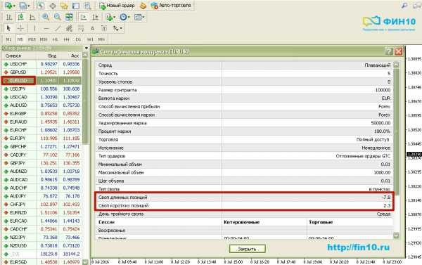Image resolution: width=422 pixels, height=265 pixels.
Task: Click the search magnifier at top right
Action: click(x=404, y=6)
